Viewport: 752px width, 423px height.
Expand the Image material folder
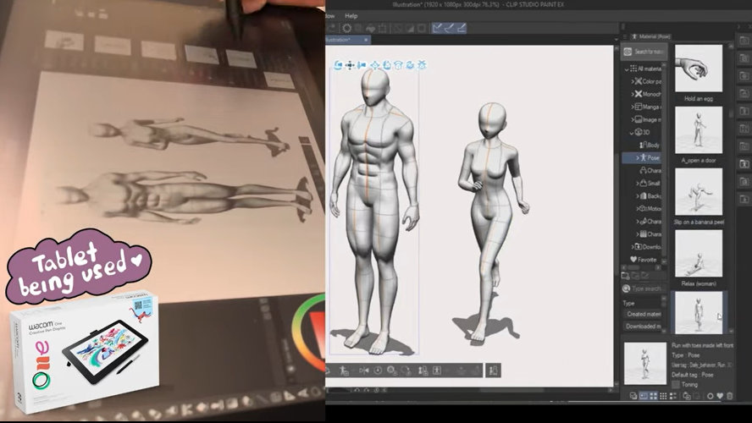point(633,120)
